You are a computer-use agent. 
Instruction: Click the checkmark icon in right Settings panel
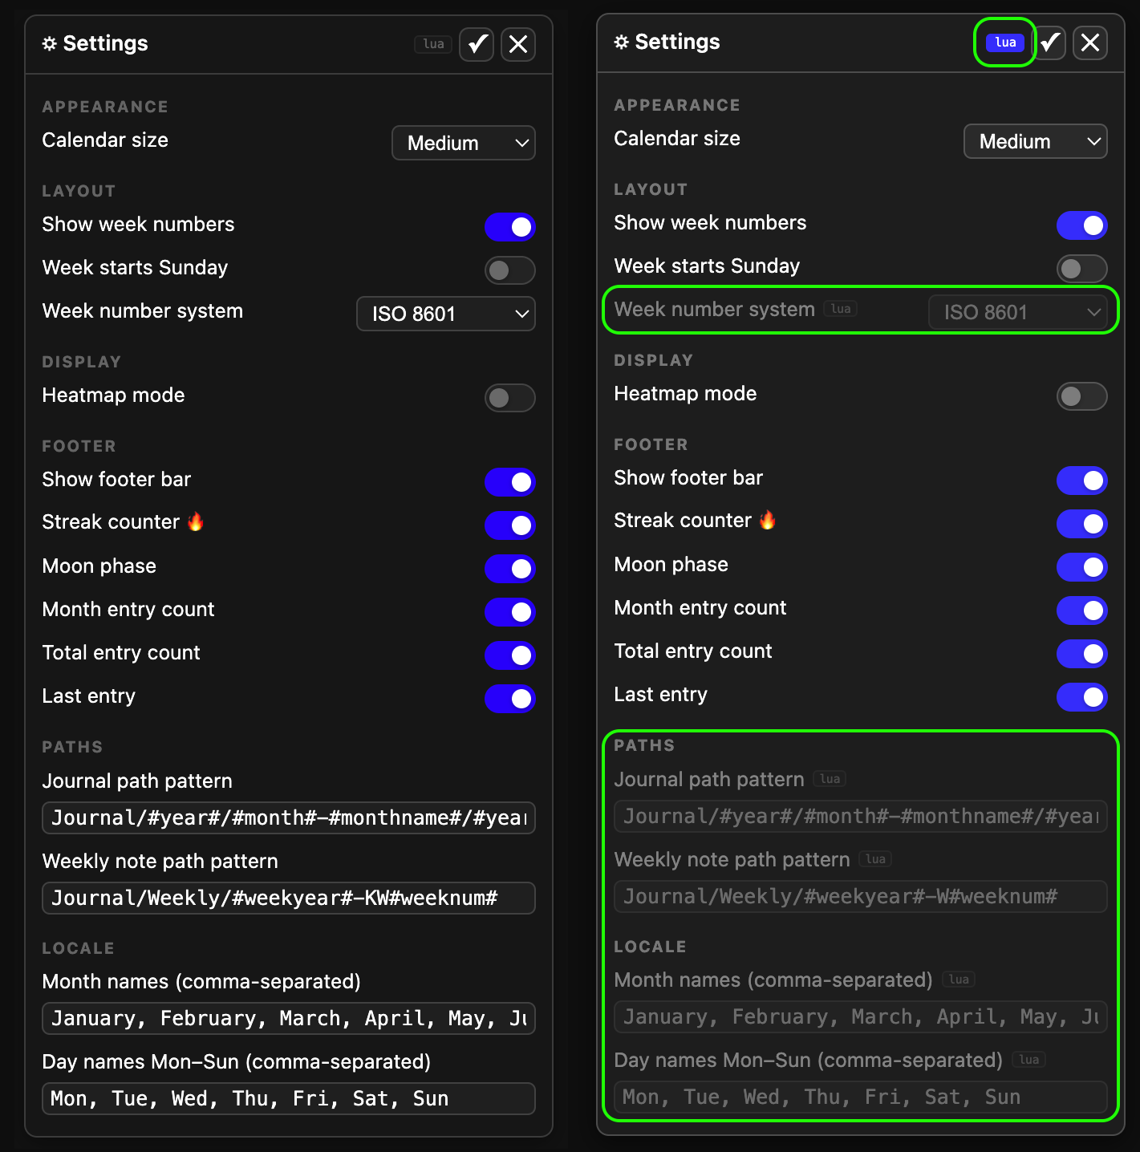click(x=1049, y=43)
